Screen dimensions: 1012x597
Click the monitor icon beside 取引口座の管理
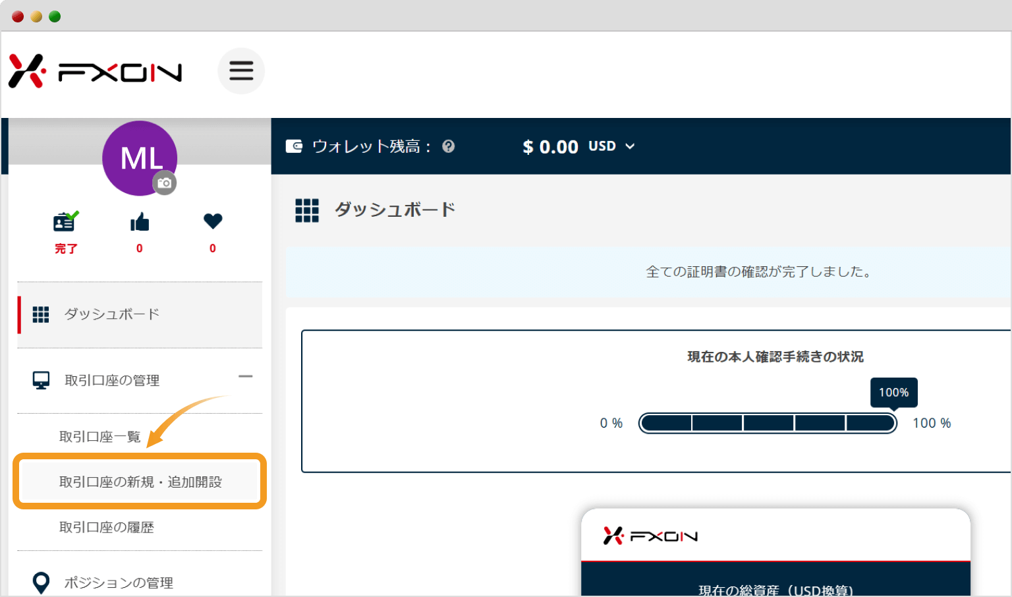41,380
